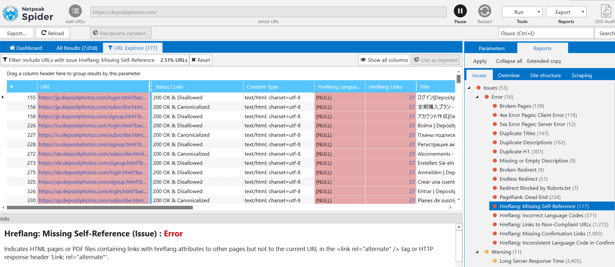Open the Export reports dropdown
Viewport: 615px width, 267px height.
566,12
